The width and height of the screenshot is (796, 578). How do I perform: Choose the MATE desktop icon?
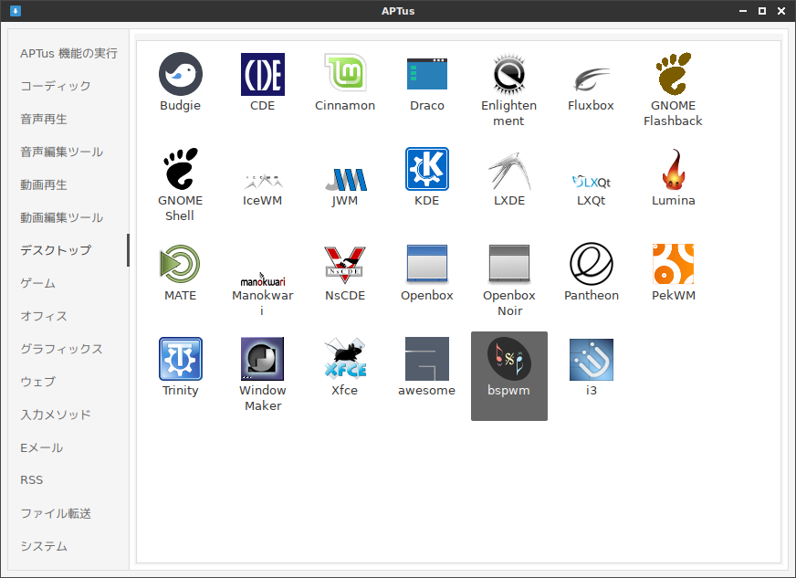180,264
